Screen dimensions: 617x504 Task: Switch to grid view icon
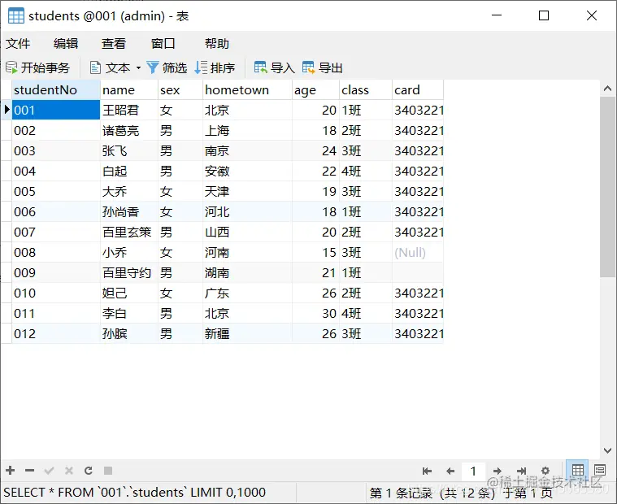click(x=578, y=470)
